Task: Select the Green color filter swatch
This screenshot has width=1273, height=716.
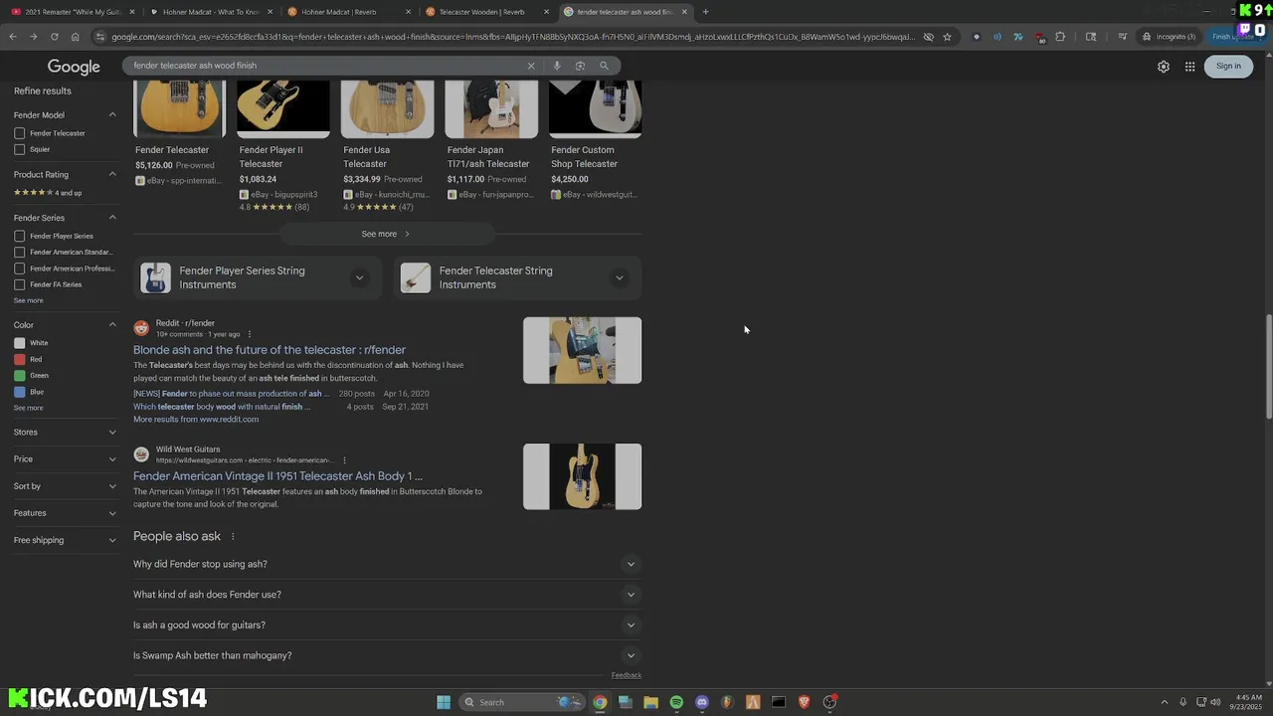Action: [20, 376]
